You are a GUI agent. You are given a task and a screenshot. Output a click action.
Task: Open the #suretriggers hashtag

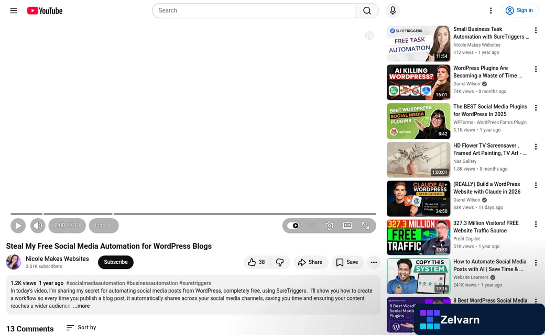pos(195,283)
